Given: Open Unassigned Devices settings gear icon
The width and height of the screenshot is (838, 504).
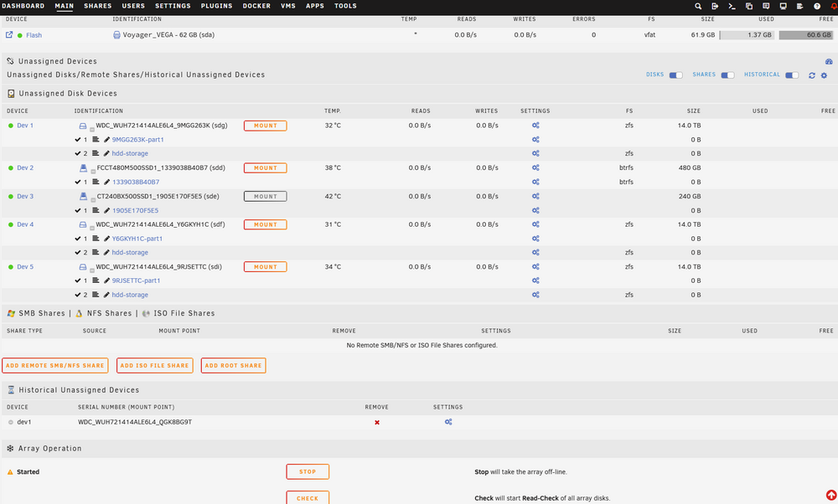Looking at the screenshot, I should click(824, 75).
